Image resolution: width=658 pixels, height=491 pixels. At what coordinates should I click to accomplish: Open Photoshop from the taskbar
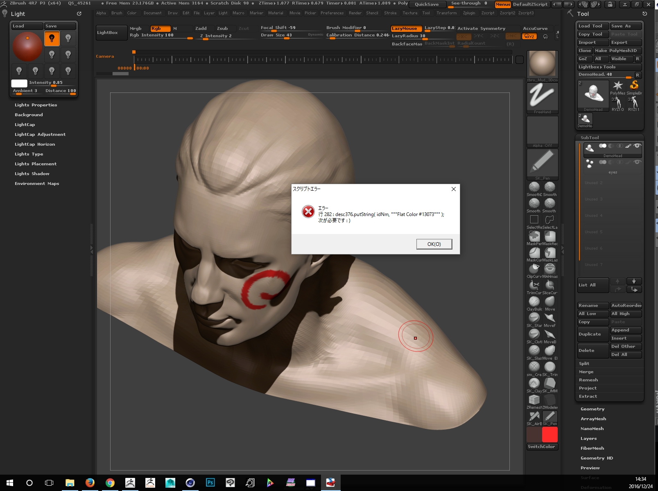pos(210,483)
